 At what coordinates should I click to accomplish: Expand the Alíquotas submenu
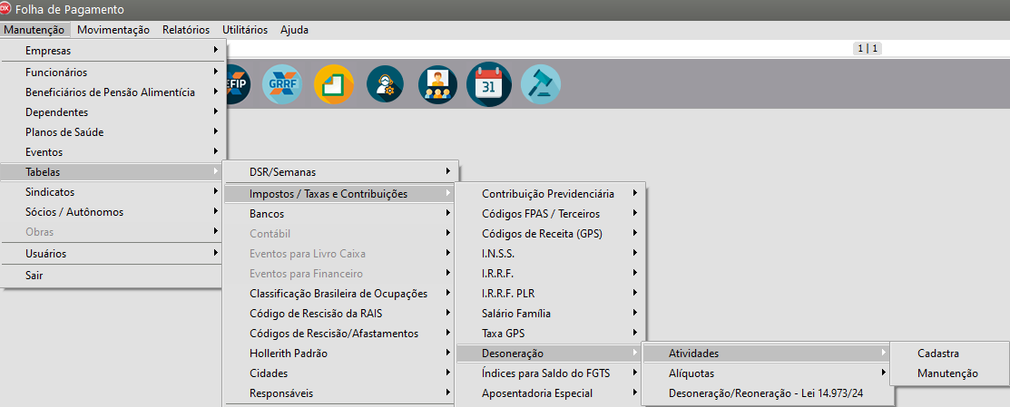pos(691,373)
